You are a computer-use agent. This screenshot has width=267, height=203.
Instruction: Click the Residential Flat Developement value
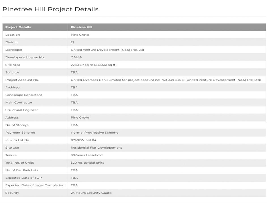tap(96, 148)
